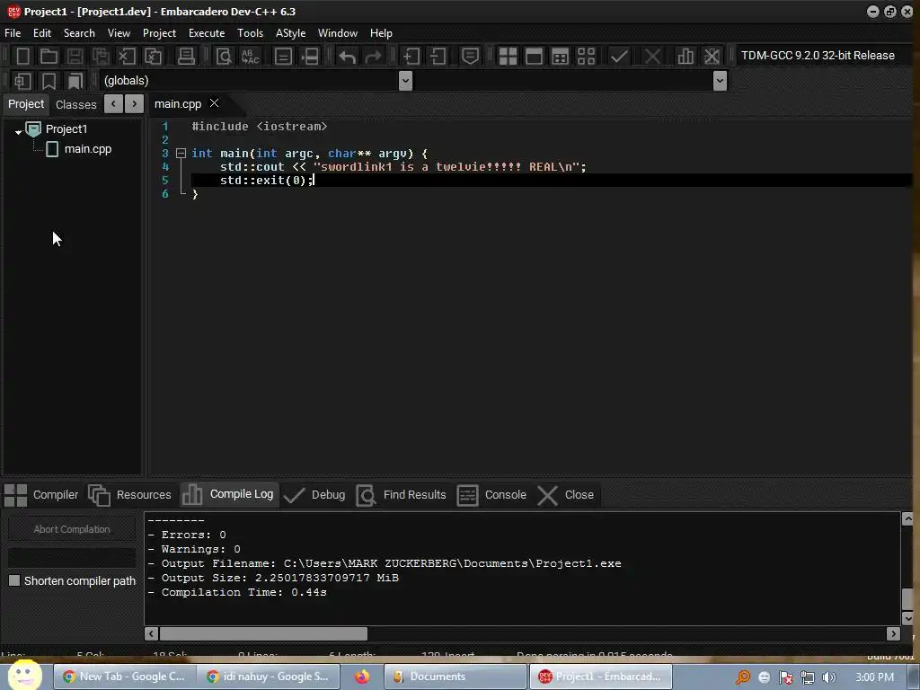Click the Save file floppy icon
Screen dimensions: 920x690
pyautogui.click(x=75, y=57)
